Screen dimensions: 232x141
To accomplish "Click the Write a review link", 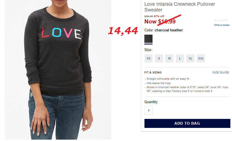I will click(x=222, y=25).
